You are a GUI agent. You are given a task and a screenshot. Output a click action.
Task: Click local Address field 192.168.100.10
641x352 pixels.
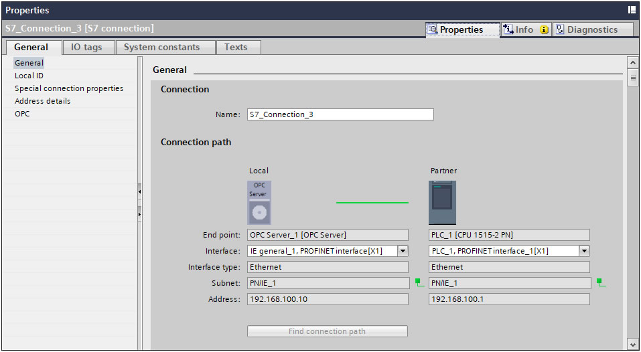(328, 299)
